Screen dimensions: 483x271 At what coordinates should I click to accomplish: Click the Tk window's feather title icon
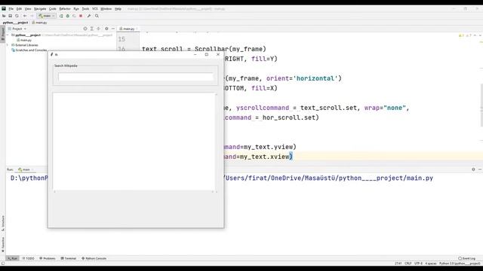click(x=52, y=54)
